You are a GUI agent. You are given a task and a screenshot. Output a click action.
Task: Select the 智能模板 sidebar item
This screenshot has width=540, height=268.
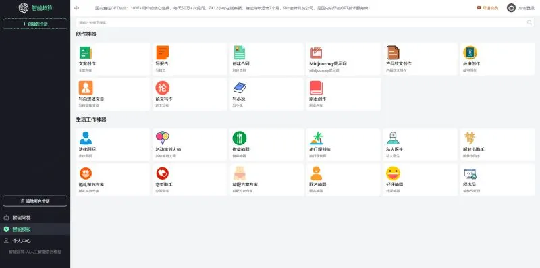[35, 229]
